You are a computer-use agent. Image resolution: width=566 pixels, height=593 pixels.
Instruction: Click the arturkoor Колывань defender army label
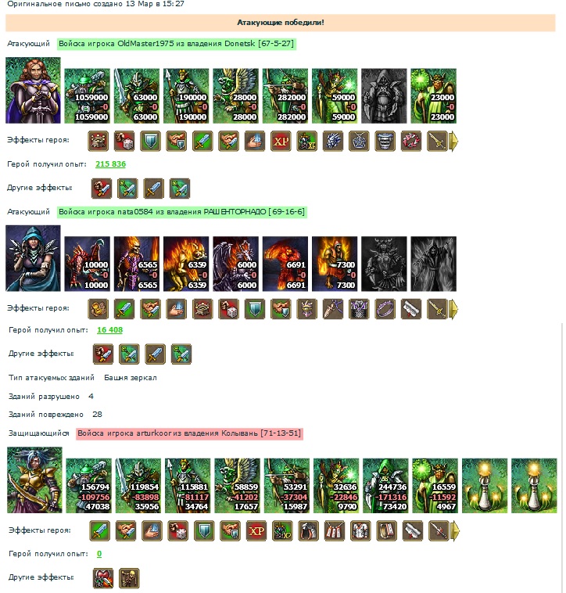tap(189, 433)
